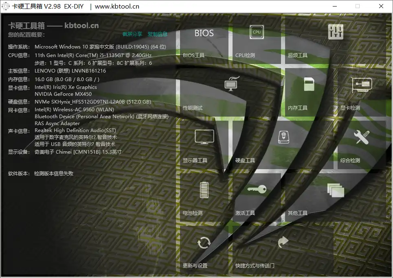
Task: Click the app icon in the title bar
Action: 5,6
